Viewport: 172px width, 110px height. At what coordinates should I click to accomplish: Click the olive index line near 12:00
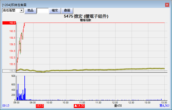click(x=115, y=70)
